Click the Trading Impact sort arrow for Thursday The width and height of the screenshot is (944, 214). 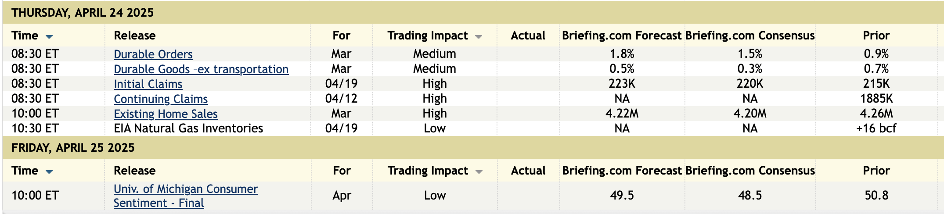(479, 37)
